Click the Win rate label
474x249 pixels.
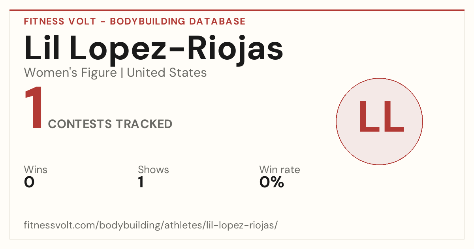[x=280, y=170]
